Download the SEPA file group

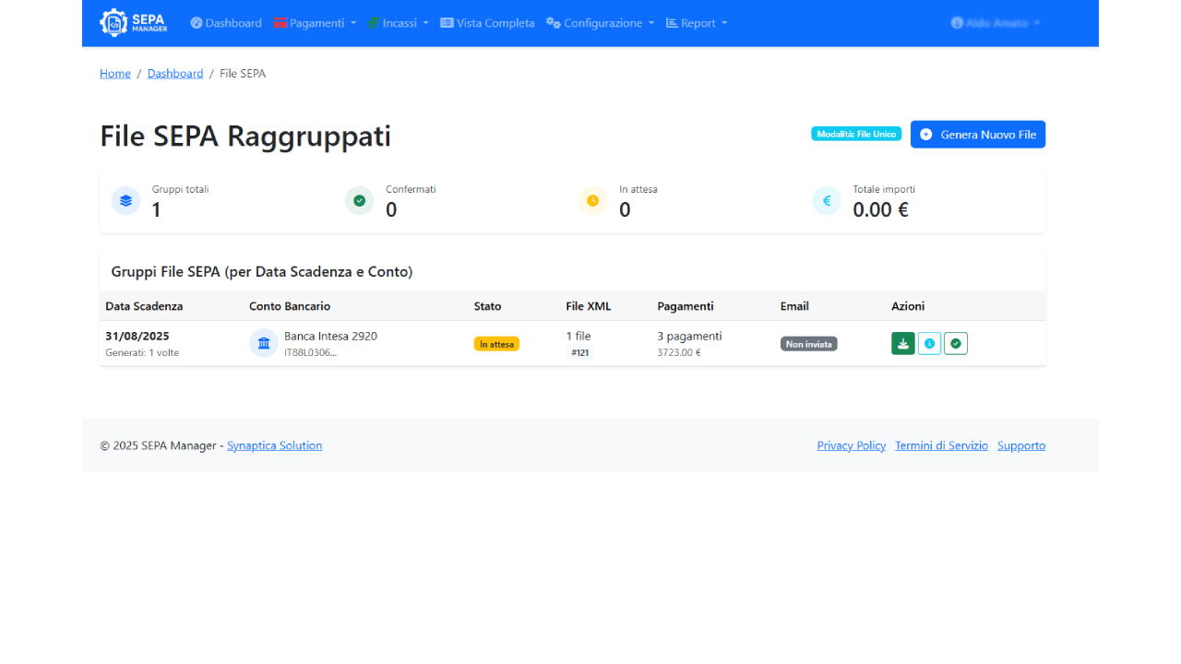(902, 343)
